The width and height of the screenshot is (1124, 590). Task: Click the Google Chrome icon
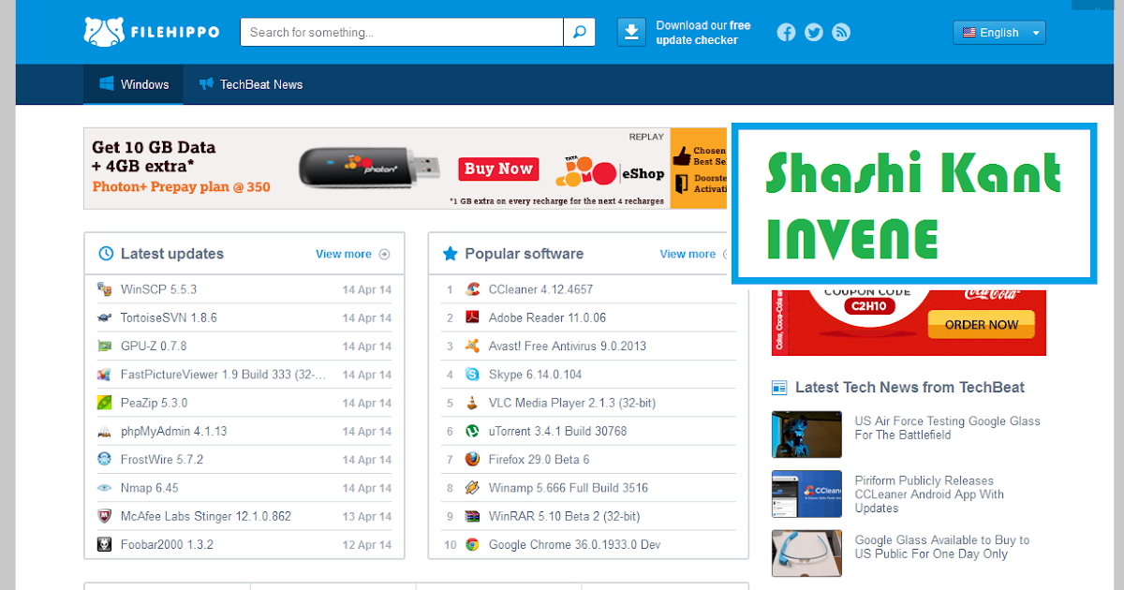pyautogui.click(x=473, y=544)
